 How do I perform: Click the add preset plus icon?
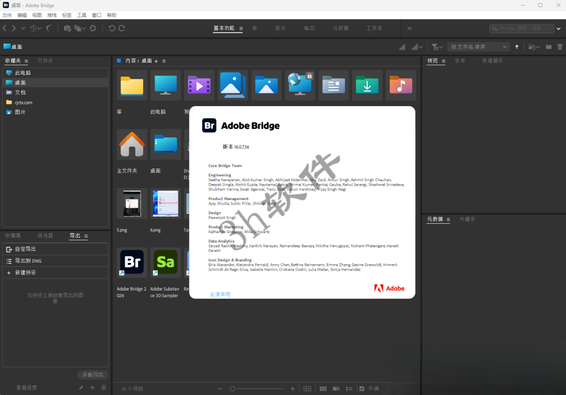92,388
